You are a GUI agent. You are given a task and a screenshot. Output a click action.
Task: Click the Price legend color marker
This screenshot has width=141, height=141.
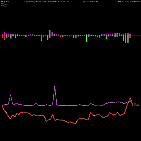[x=2, y=6]
